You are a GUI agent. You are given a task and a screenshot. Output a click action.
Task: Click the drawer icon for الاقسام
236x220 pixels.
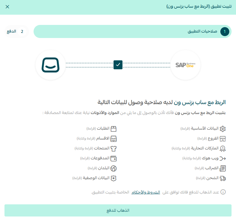coord(114,139)
